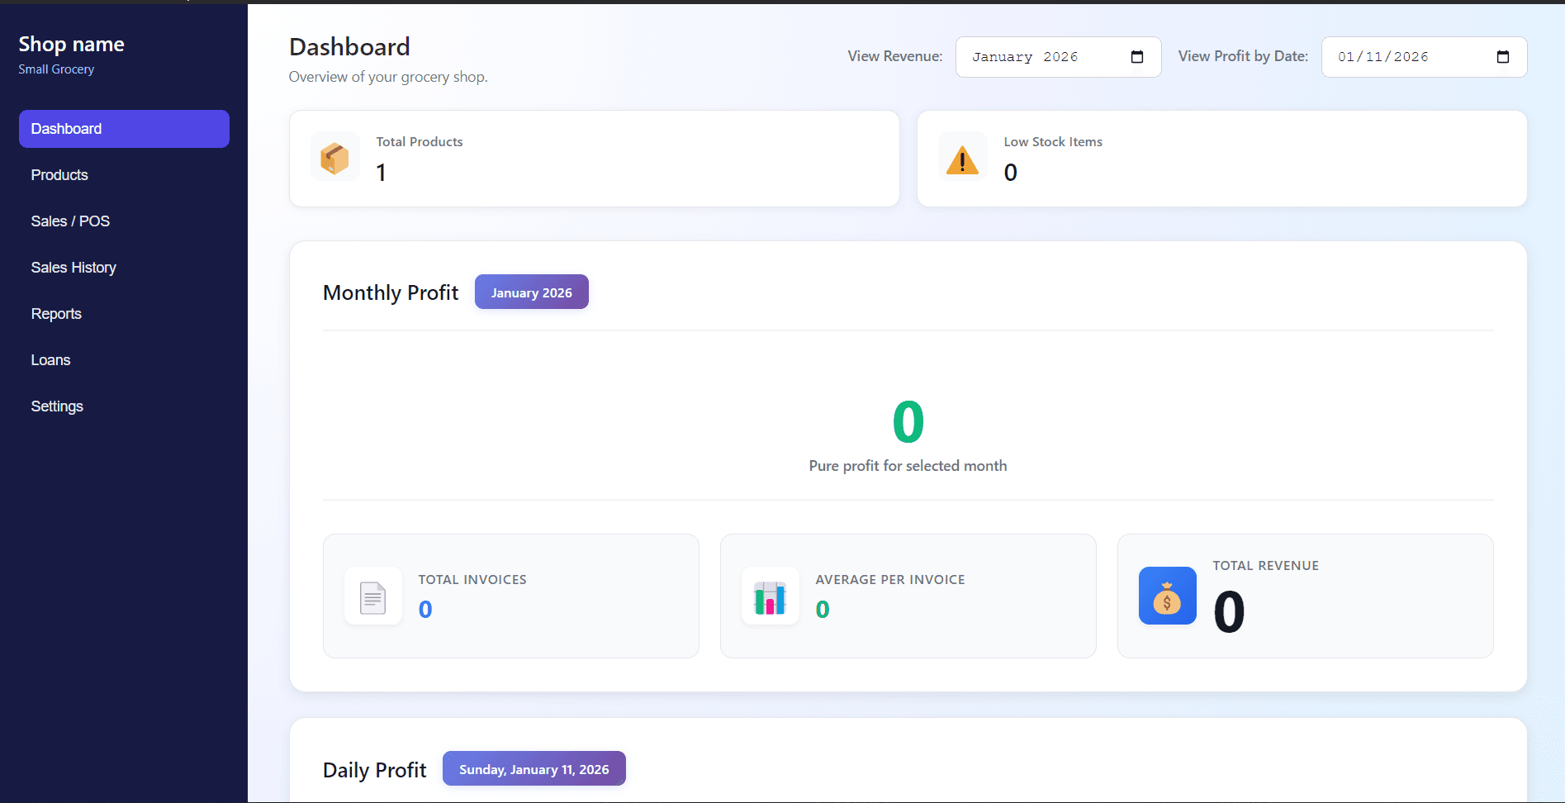Open the Loans page
The image size is (1565, 803).
coord(124,360)
